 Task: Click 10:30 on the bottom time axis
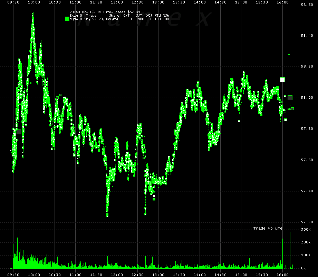55,275
